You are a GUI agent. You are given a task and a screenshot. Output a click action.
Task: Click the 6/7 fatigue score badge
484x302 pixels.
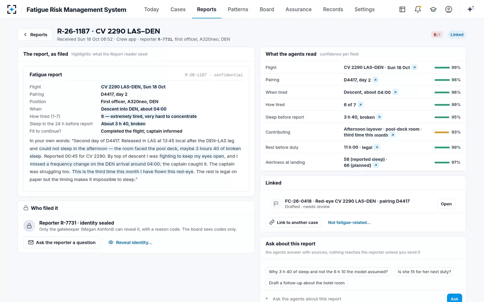tap(437, 35)
